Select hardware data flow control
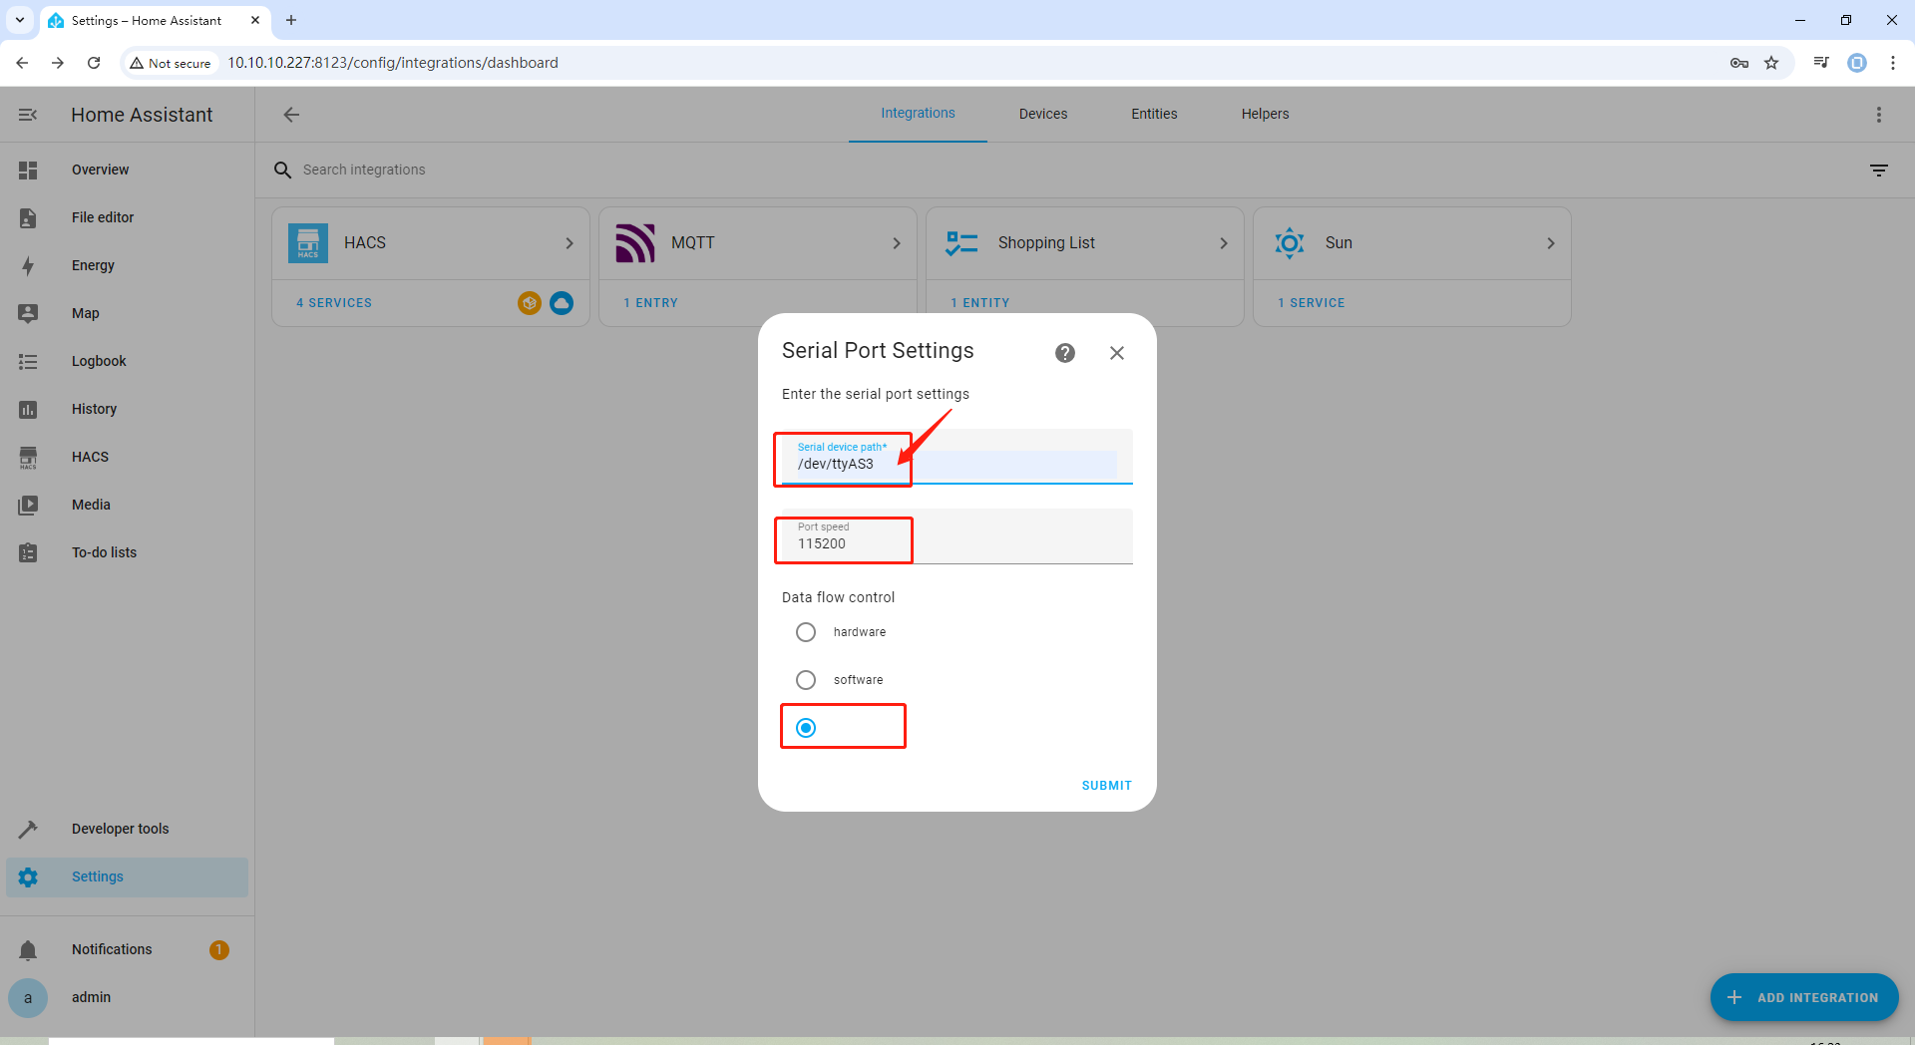Screen dimensions: 1915x1045 pos(806,632)
